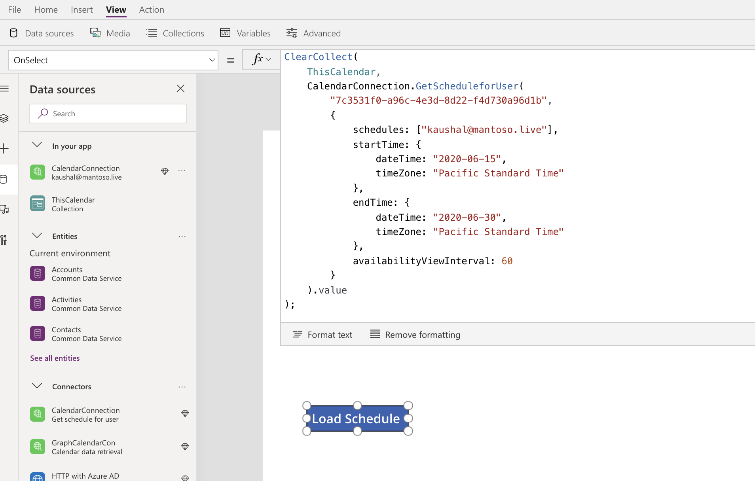Open the Media icon in left sidebar
The width and height of the screenshot is (755, 481).
(4, 209)
